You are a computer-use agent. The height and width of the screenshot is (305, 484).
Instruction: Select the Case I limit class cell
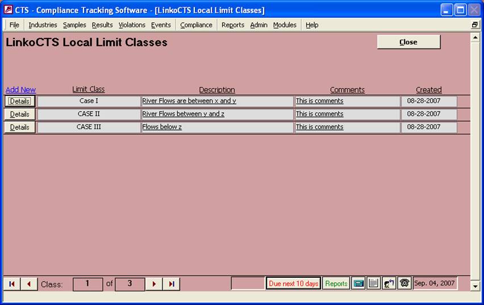(x=89, y=101)
